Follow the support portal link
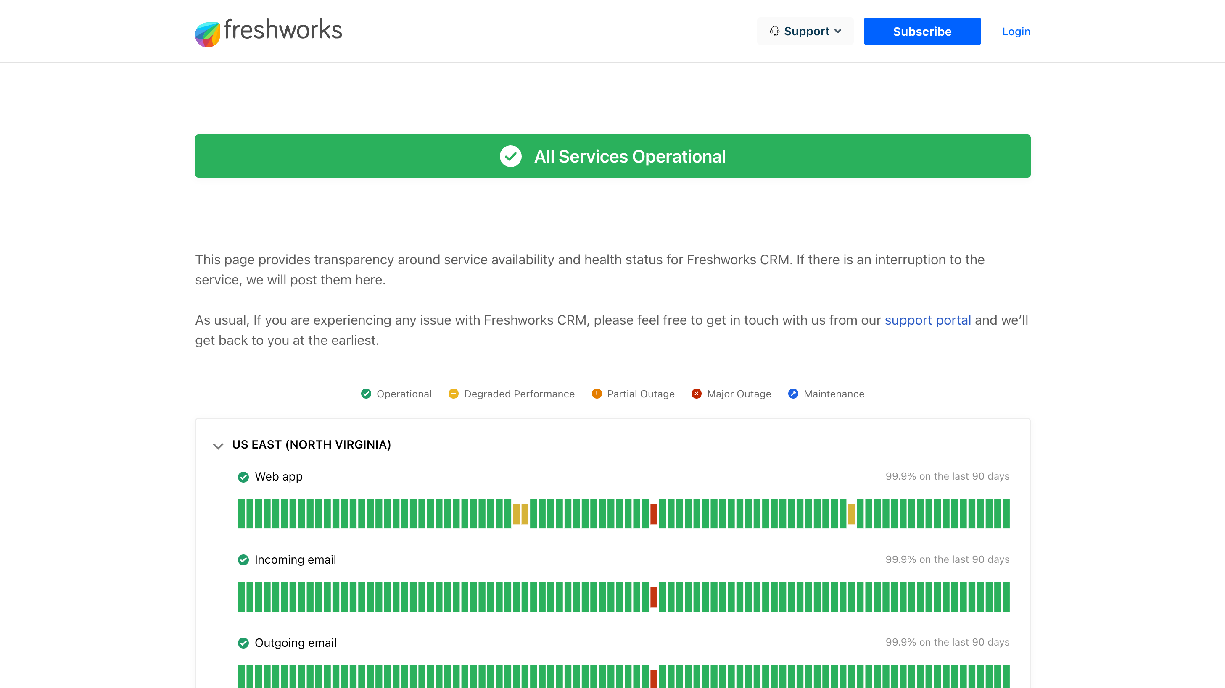 click(927, 320)
